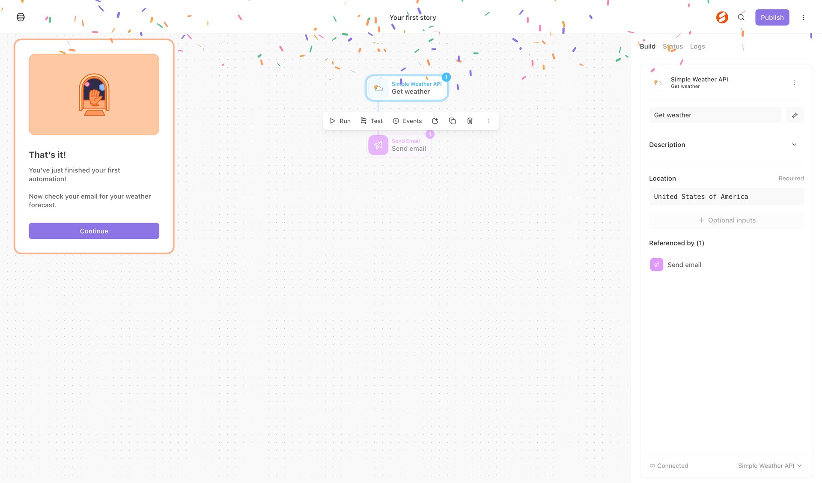Switch to the Logs tab
This screenshot has height=483, width=822.
697,46
